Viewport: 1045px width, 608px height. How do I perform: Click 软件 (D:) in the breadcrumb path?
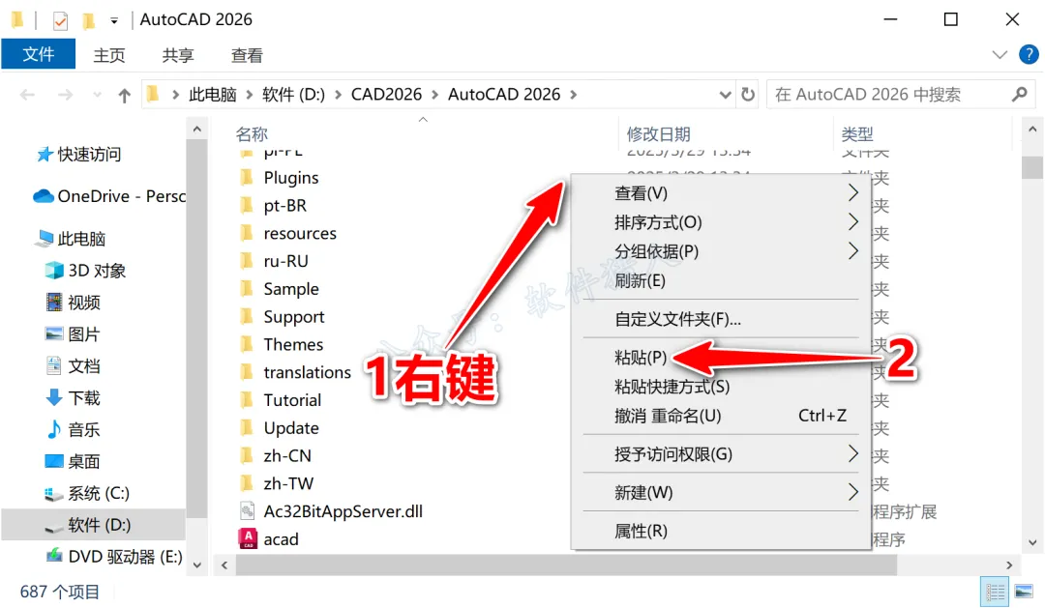coord(293,95)
